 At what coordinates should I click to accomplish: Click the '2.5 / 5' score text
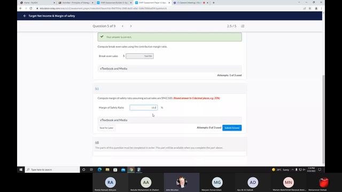231,26
